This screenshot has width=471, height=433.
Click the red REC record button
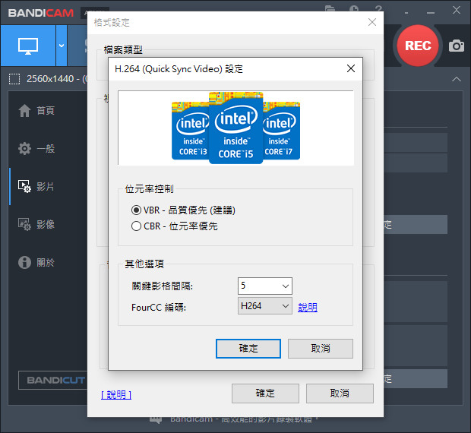pos(418,46)
